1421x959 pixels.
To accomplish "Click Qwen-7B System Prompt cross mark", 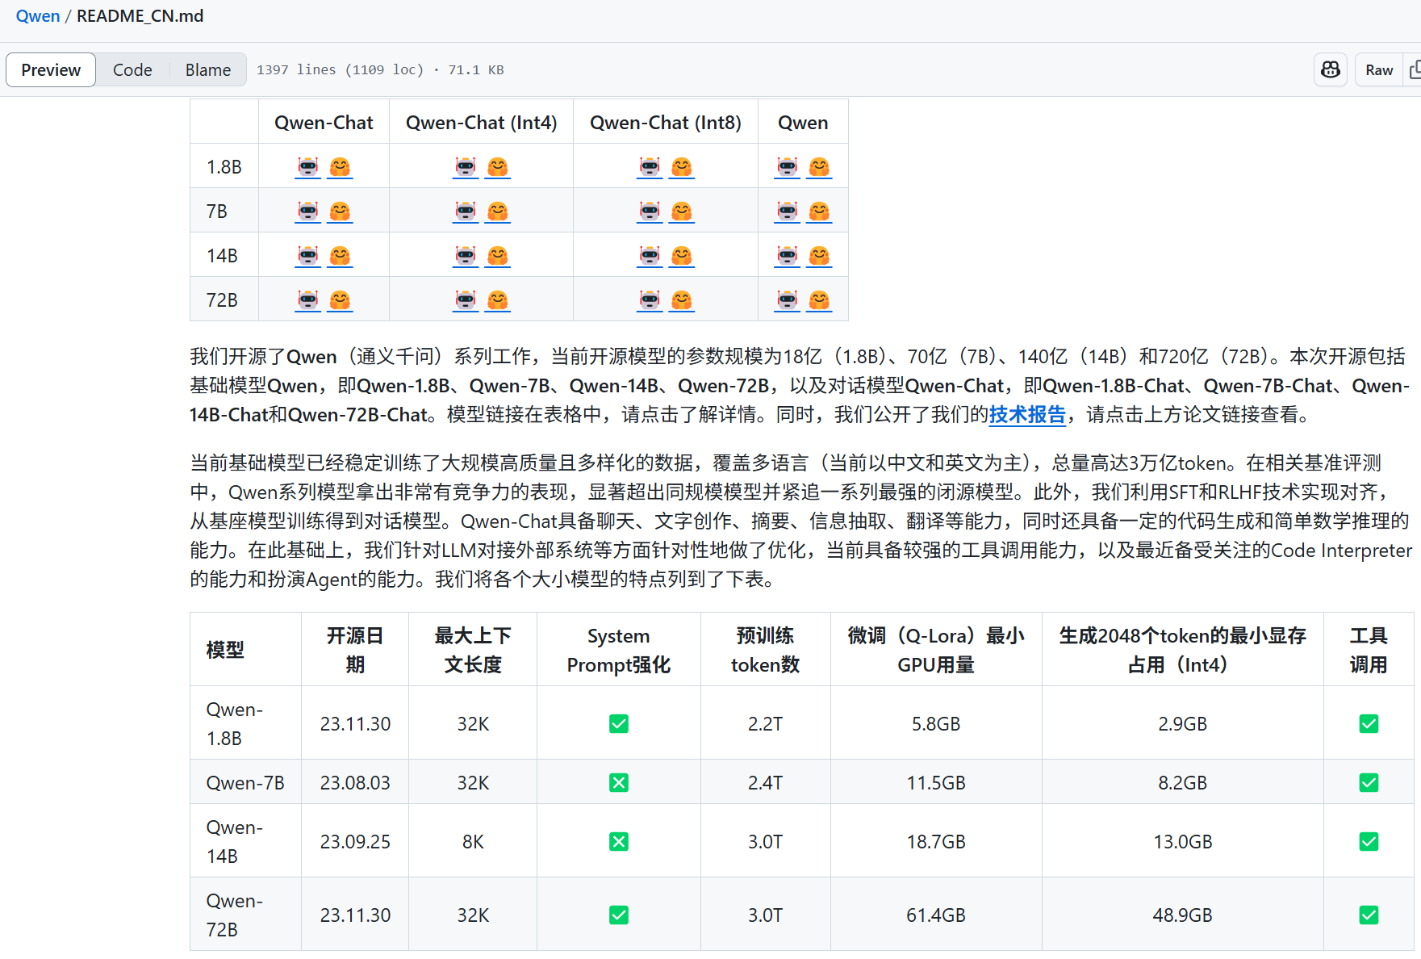I will click(x=619, y=783).
